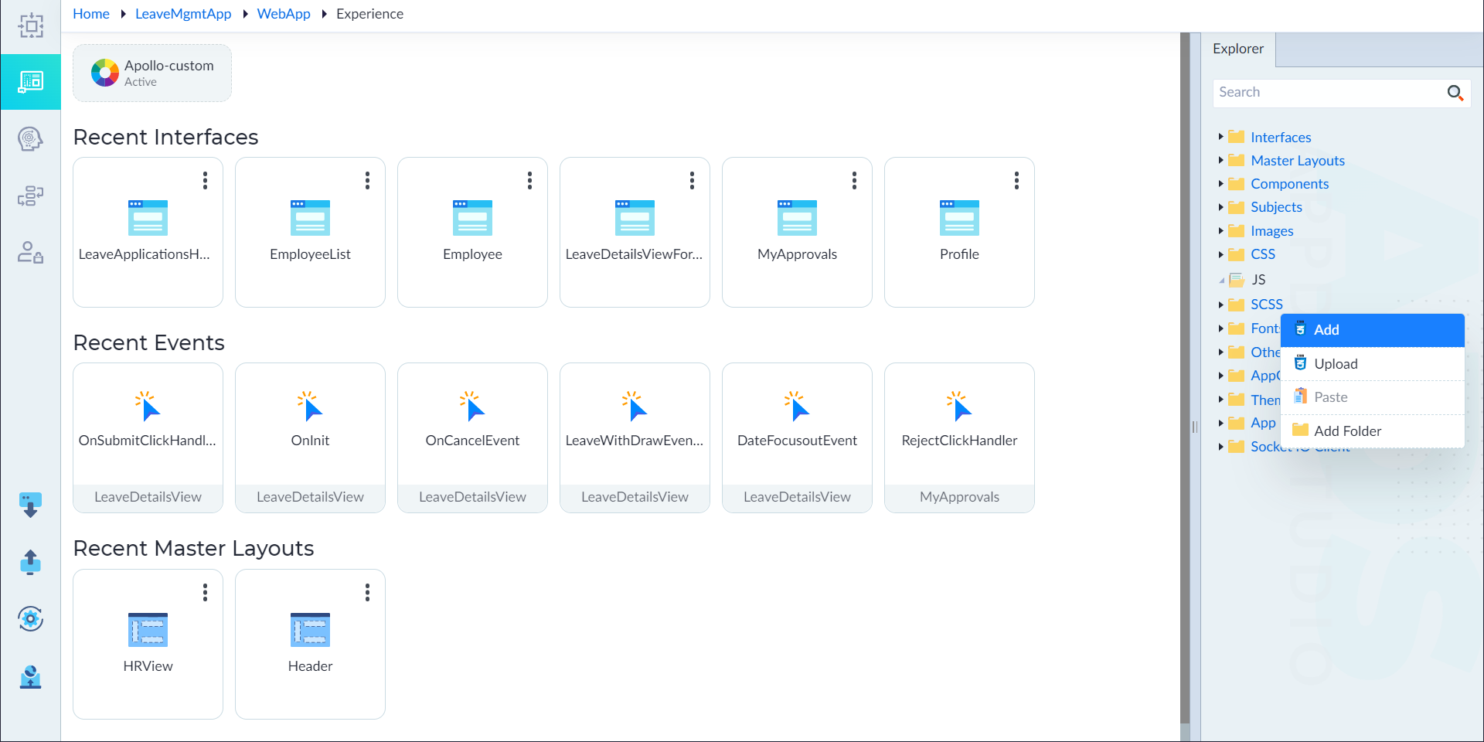Open the Employee interface card
The height and width of the screenshot is (742, 1484).
tap(472, 232)
